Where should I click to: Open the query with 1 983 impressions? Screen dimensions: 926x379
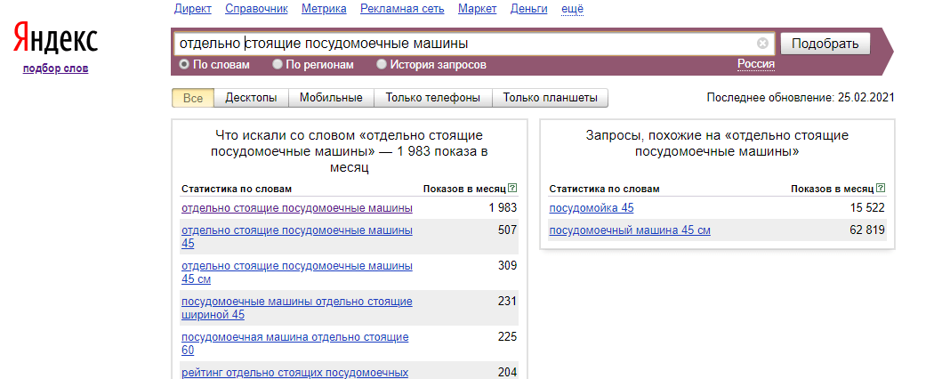point(297,208)
